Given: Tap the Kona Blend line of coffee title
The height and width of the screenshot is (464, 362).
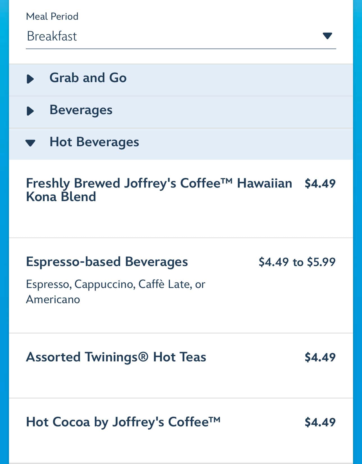Looking at the screenshot, I should [61, 197].
